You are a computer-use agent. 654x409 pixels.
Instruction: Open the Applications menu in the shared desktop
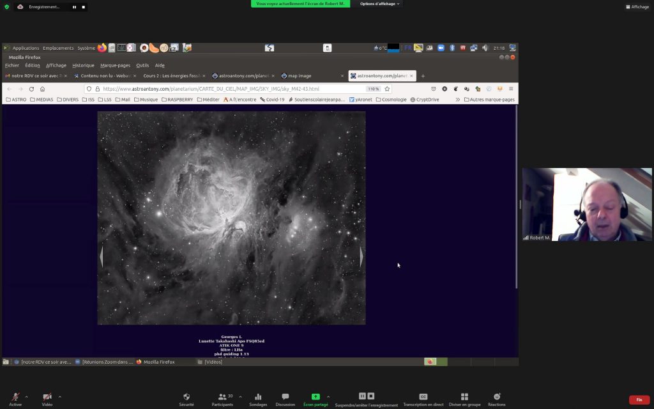[26, 48]
